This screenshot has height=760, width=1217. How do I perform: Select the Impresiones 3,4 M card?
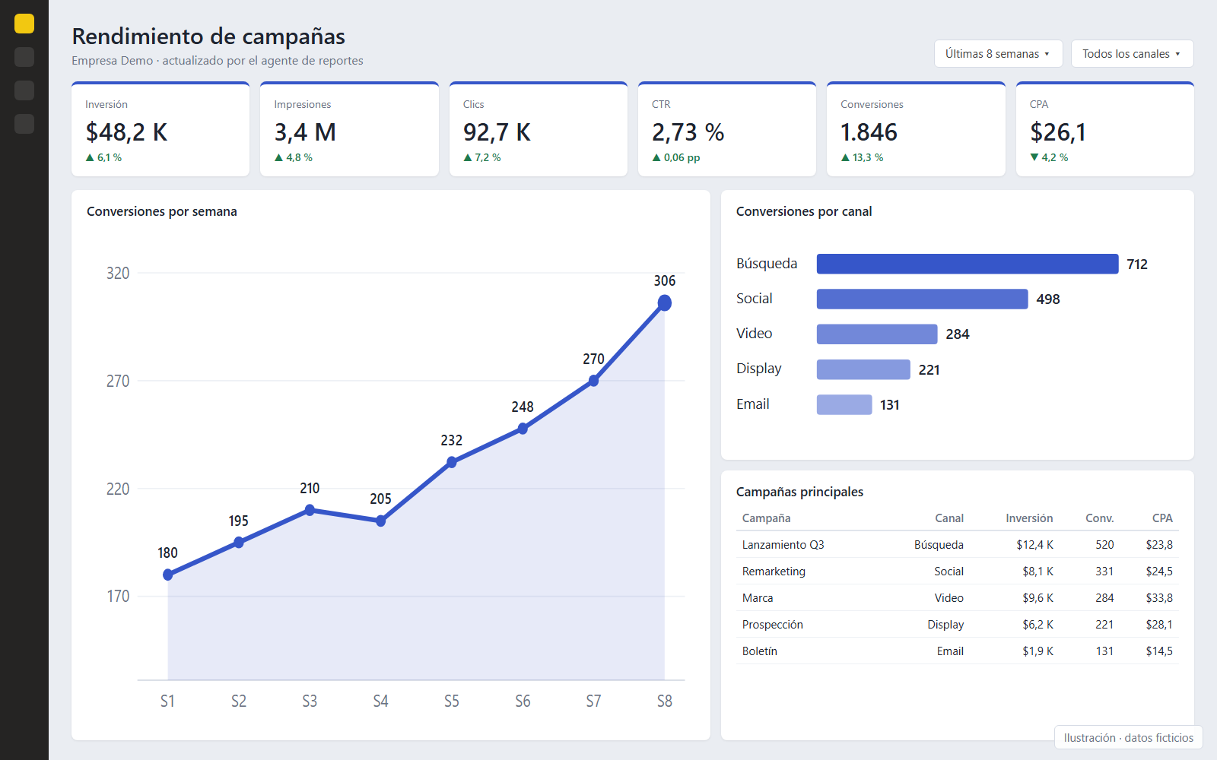click(x=349, y=129)
